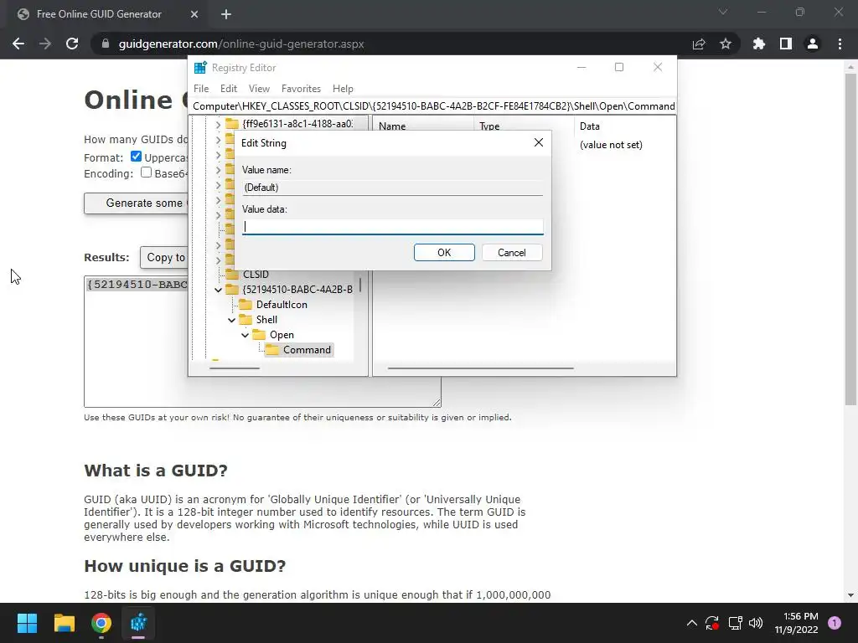Click Cancel in Edit String dialog

pyautogui.click(x=512, y=253)
